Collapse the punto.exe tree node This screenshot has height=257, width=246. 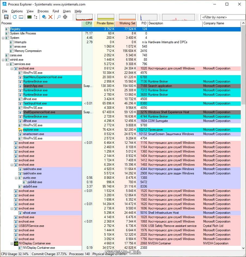point(16,178)
